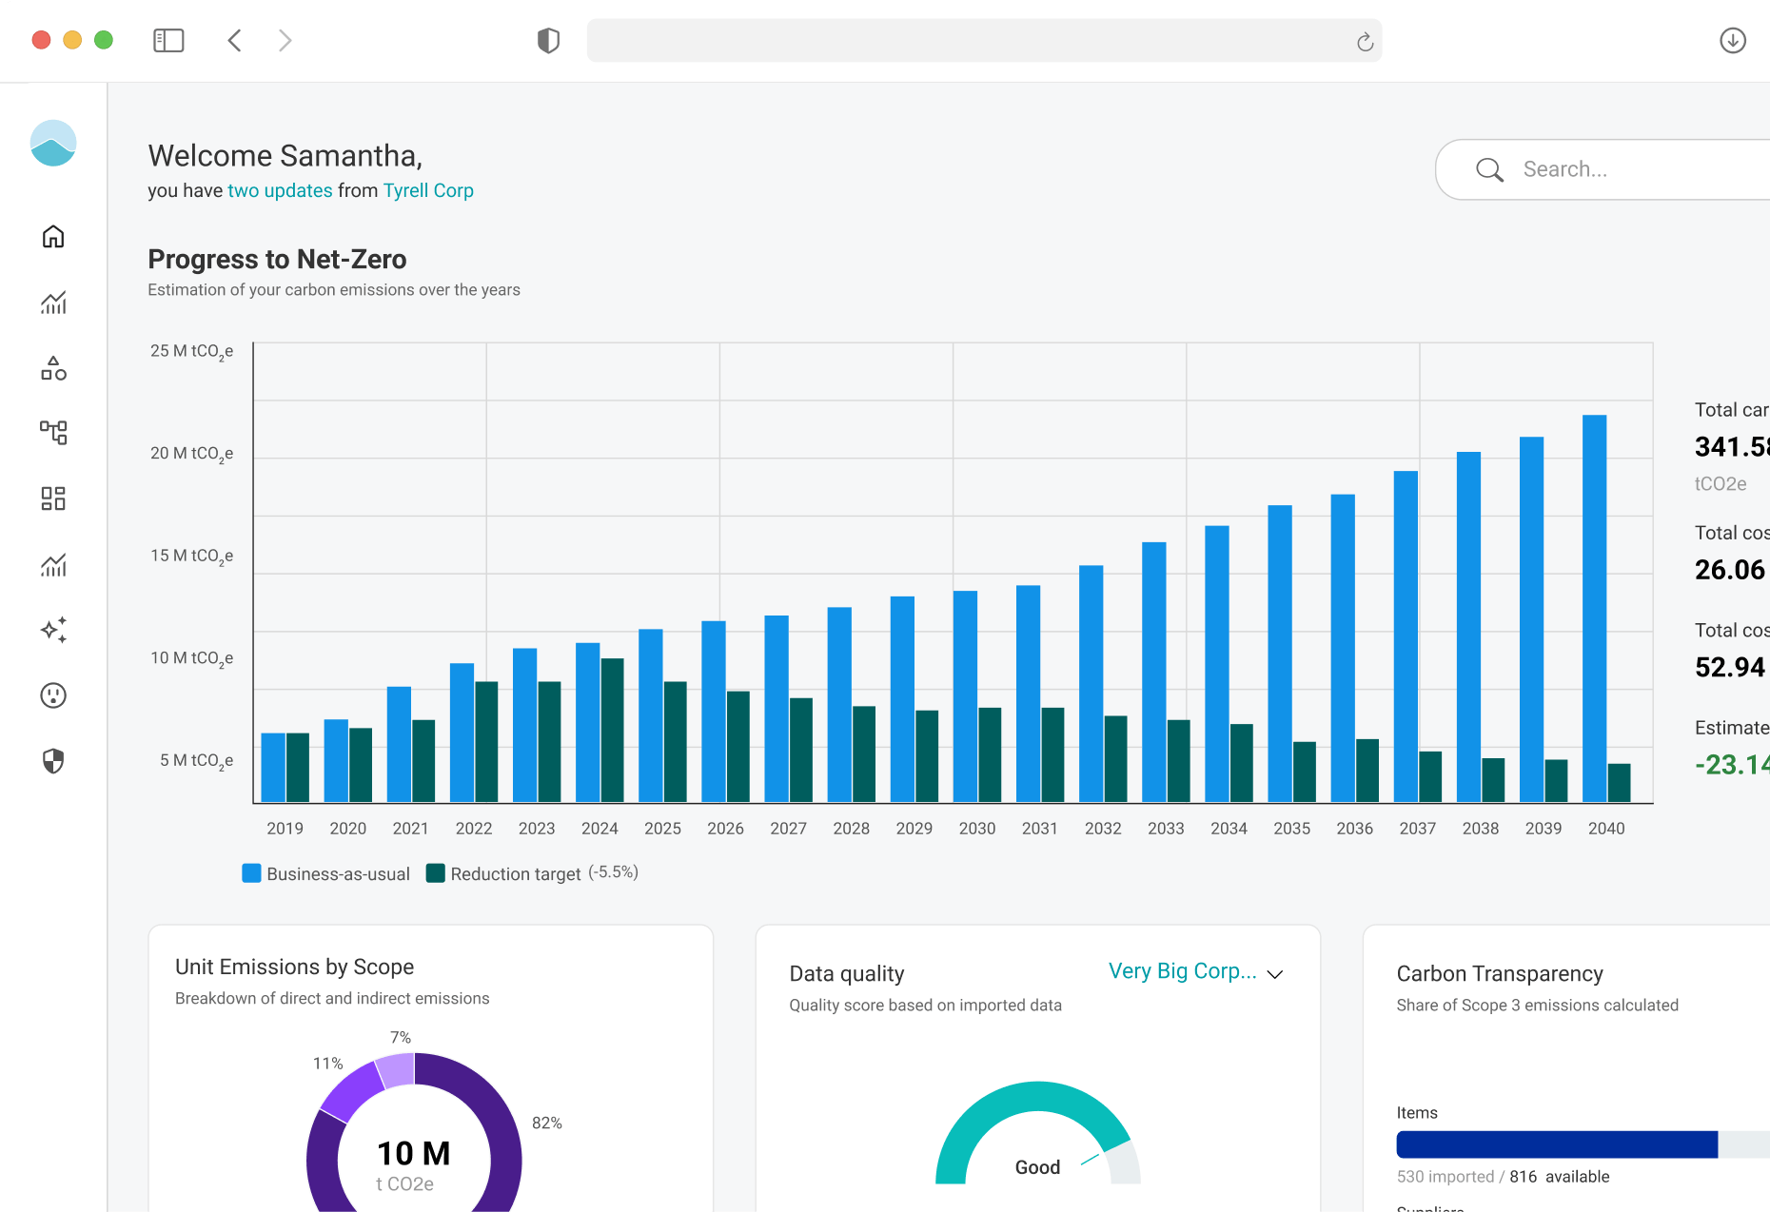Reload the page with refresh icon
1770x1212 pixels.
1365,41
